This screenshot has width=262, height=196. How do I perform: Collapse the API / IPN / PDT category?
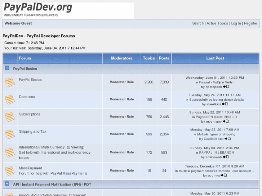click(7, 184)
